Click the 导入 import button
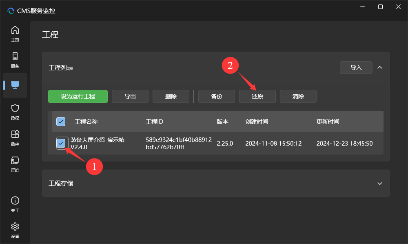Viewport: 408px width, 244px height. click(356, 68)
